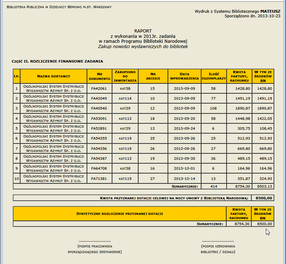
Task: Click the Nr akcesji column header
Action: [x=152, y=76]
